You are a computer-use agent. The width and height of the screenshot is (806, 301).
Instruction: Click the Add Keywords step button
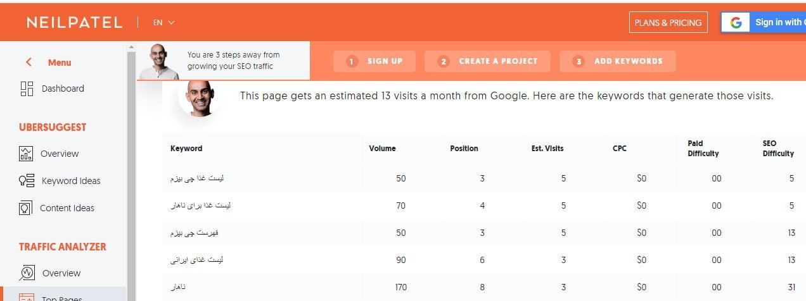tap(618, 61)
